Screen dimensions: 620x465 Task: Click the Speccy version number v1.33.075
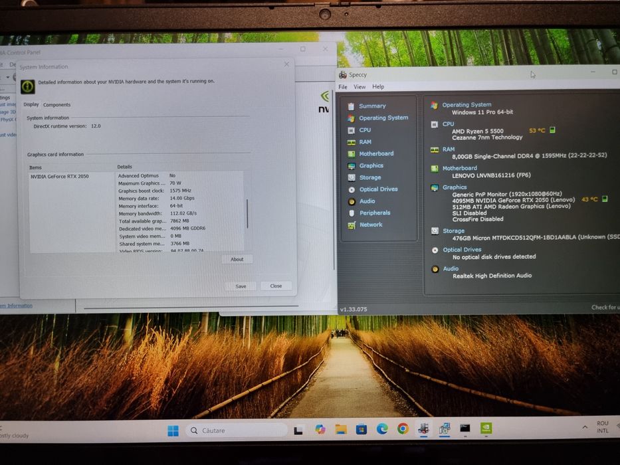click(x=354, y=309)
